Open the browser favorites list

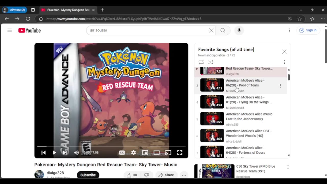pyautogui.click(x=312, y=19)
